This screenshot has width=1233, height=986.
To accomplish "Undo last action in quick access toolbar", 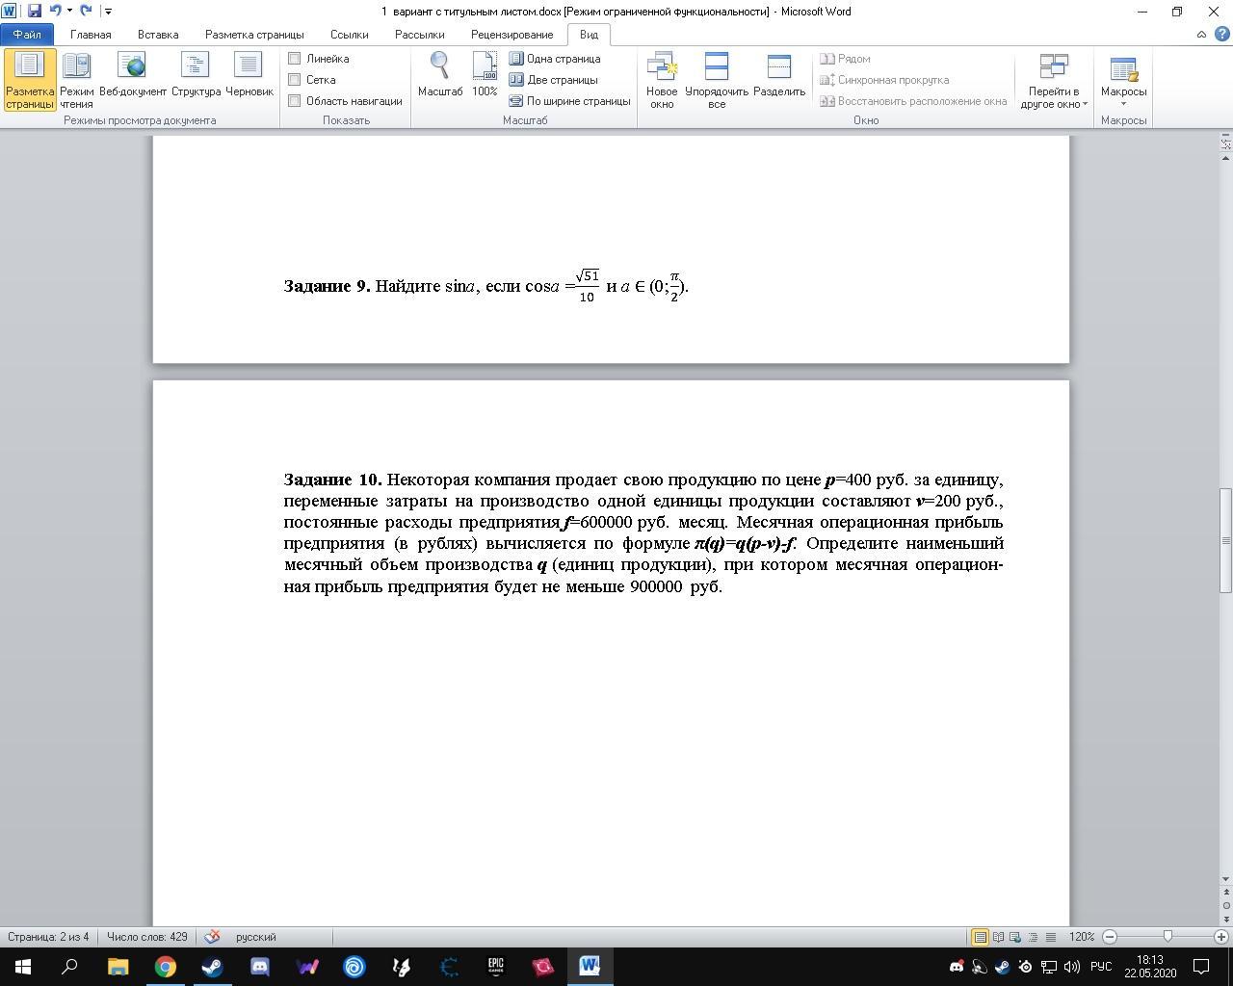I will (55, 11).
